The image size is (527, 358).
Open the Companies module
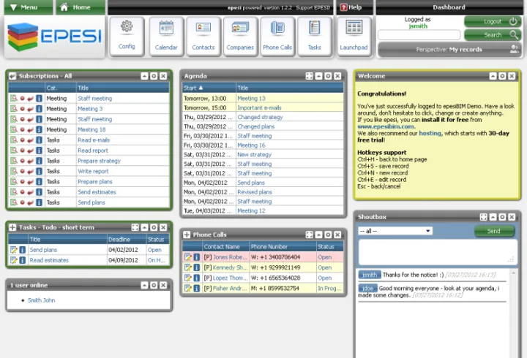(240, 37)
